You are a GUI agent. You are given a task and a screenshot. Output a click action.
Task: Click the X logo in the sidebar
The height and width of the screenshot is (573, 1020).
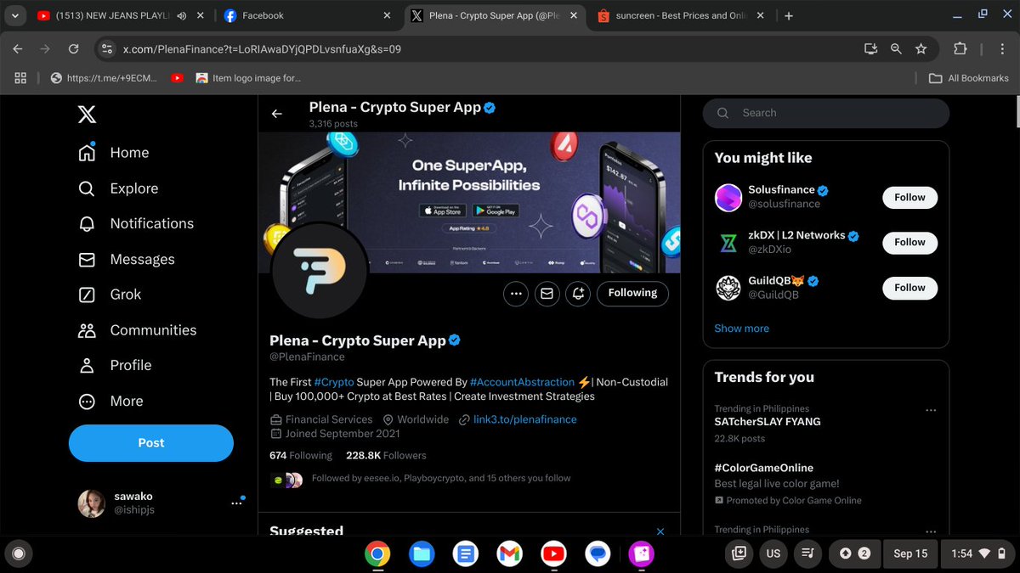87,113
